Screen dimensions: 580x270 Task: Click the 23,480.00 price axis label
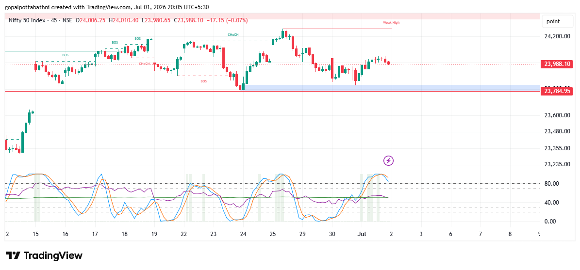point(558,131)
